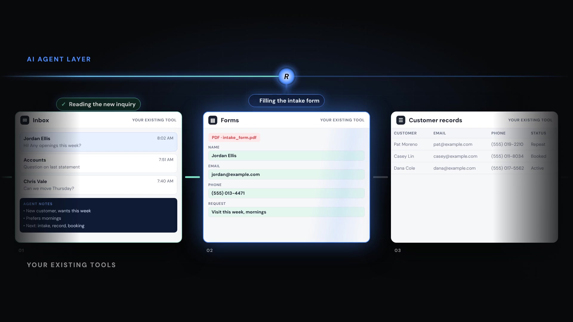Click the AI AGENT LAYER heading
Image resolution: width=573 pixels, height=322 pixels.
coord(59,59)
